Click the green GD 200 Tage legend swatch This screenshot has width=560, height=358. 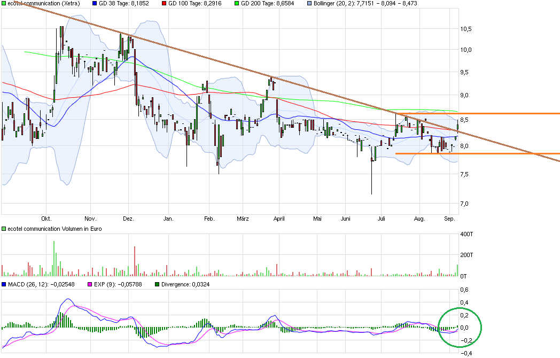coord(237,3)
